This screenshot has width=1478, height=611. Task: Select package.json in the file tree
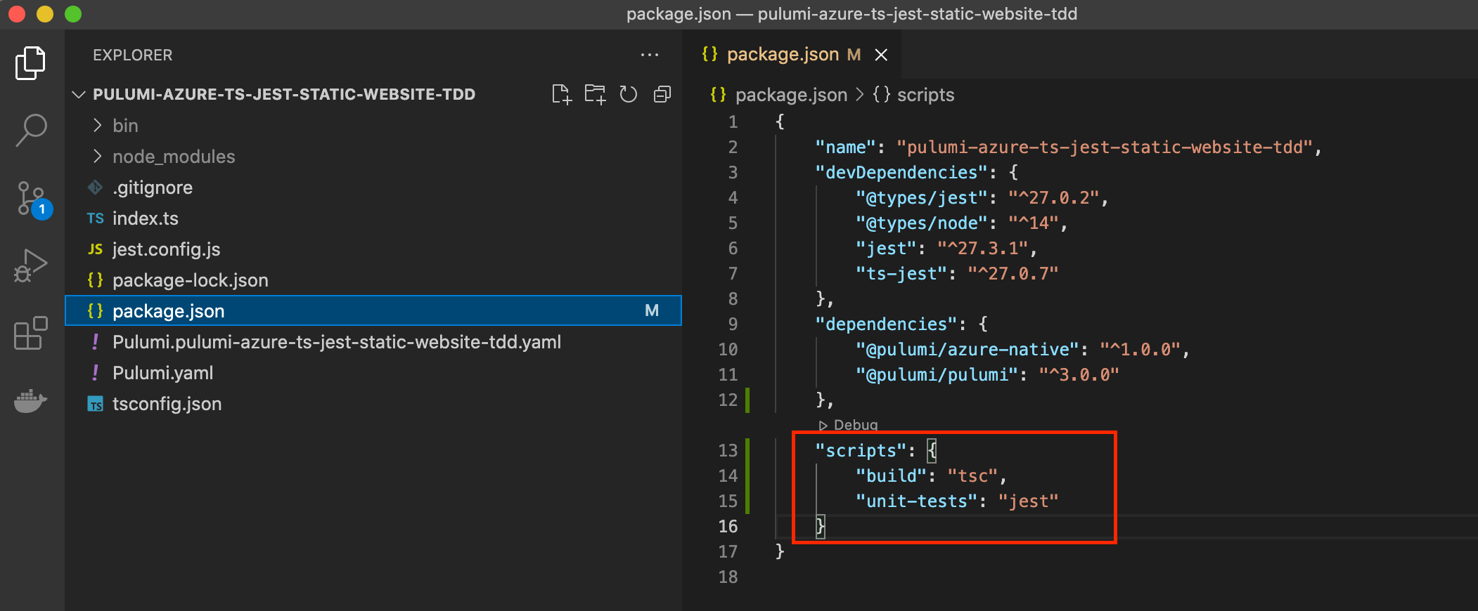[373, 311]
